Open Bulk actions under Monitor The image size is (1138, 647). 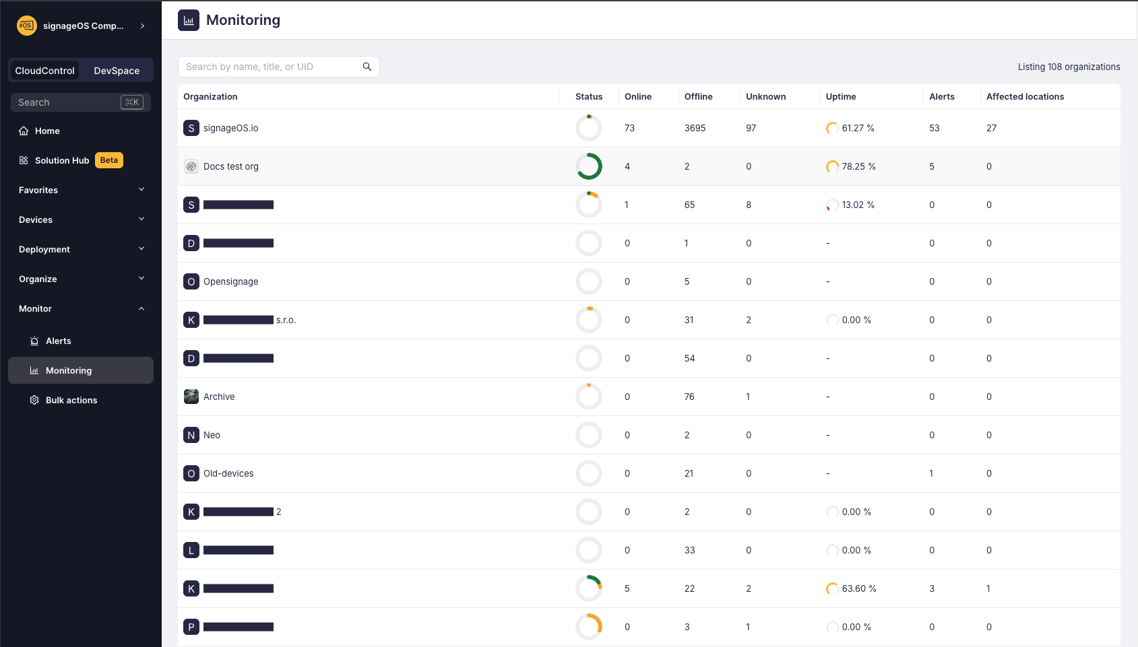point(81,400)
